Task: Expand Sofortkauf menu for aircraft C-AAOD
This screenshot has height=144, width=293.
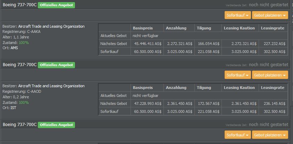Action: click(x=237, y=75)
